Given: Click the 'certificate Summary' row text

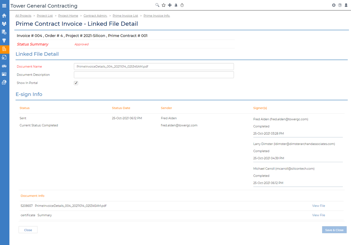Looking at the screenshot, I should (36, 215).
